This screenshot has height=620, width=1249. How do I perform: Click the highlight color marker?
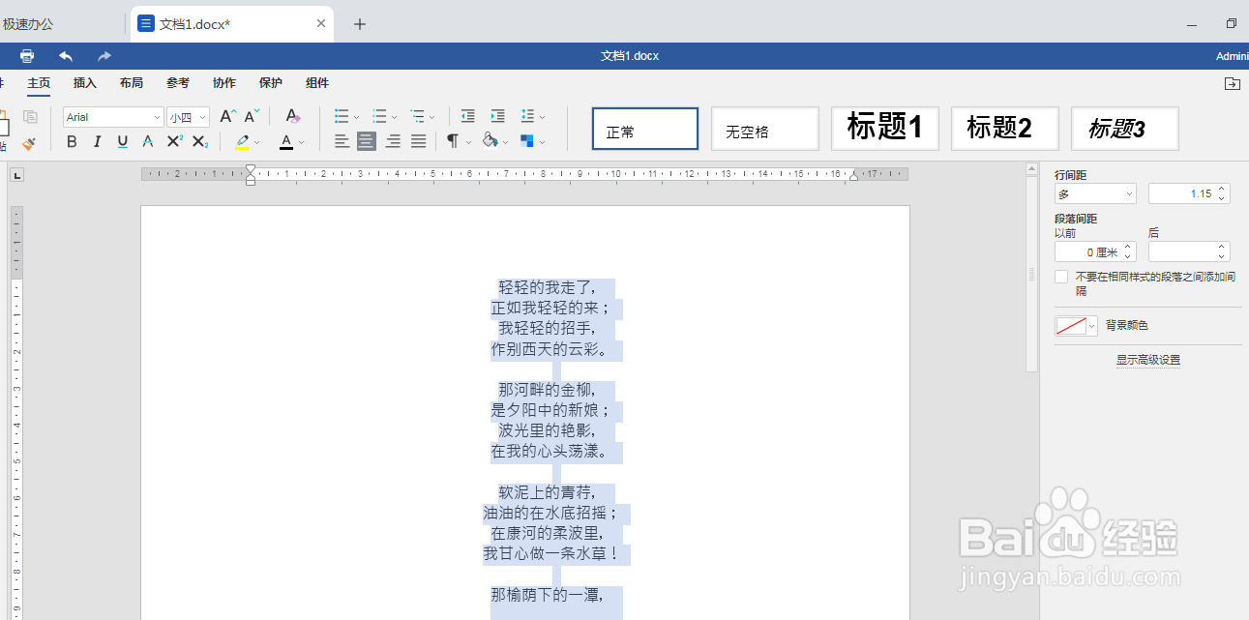[242, 142]
